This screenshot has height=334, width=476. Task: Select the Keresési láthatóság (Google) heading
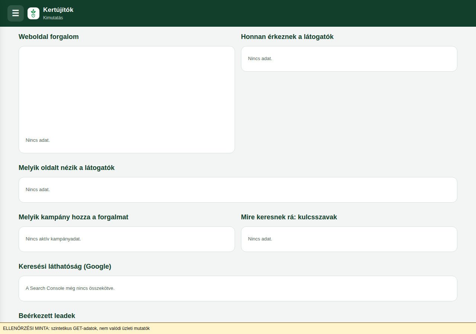pyautogui.click(x=65, y=266)
